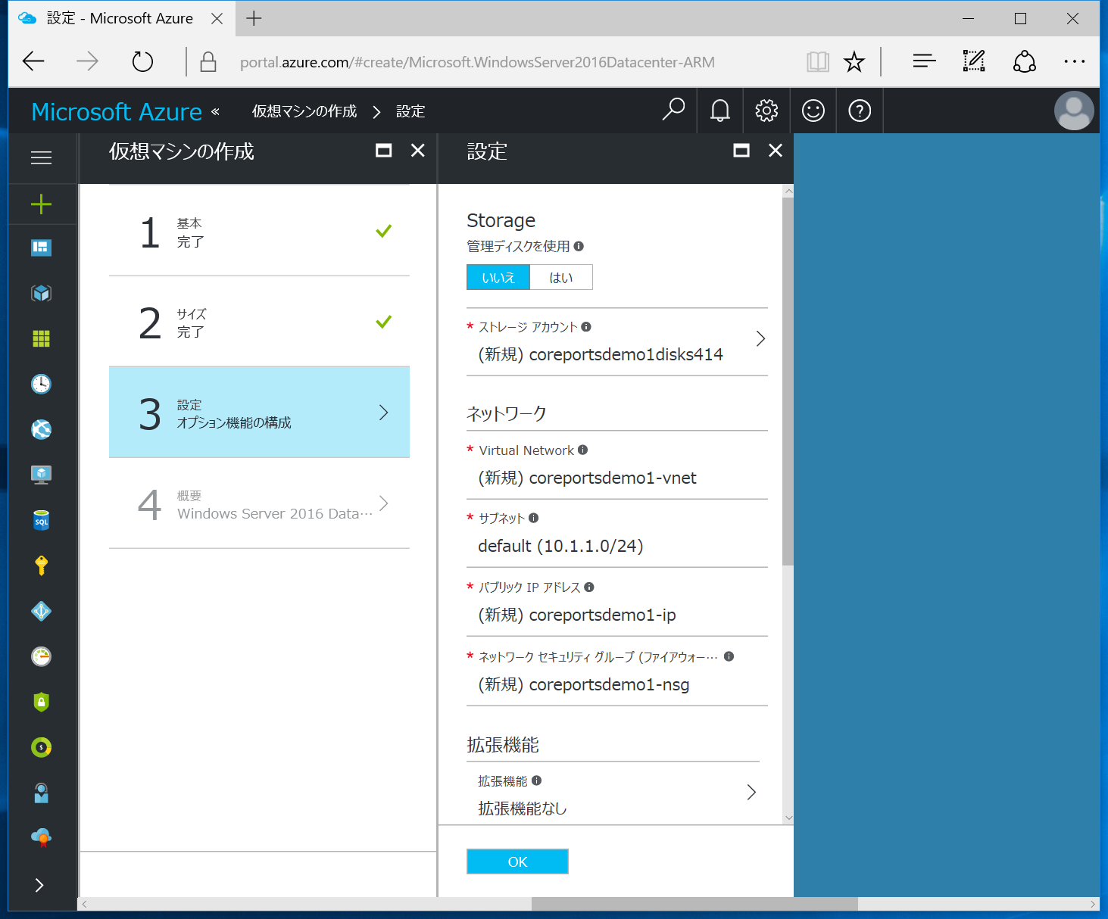Click Microsoft Azure logo text
1108x919 pixels.
[117, 111]
